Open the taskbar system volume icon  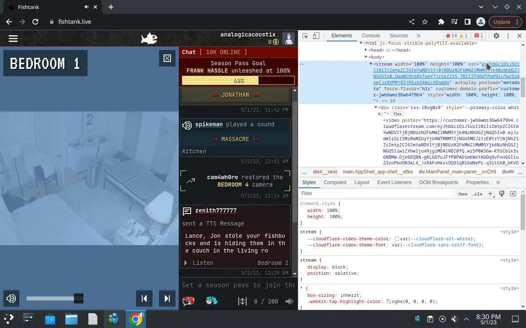pos(454,319)
